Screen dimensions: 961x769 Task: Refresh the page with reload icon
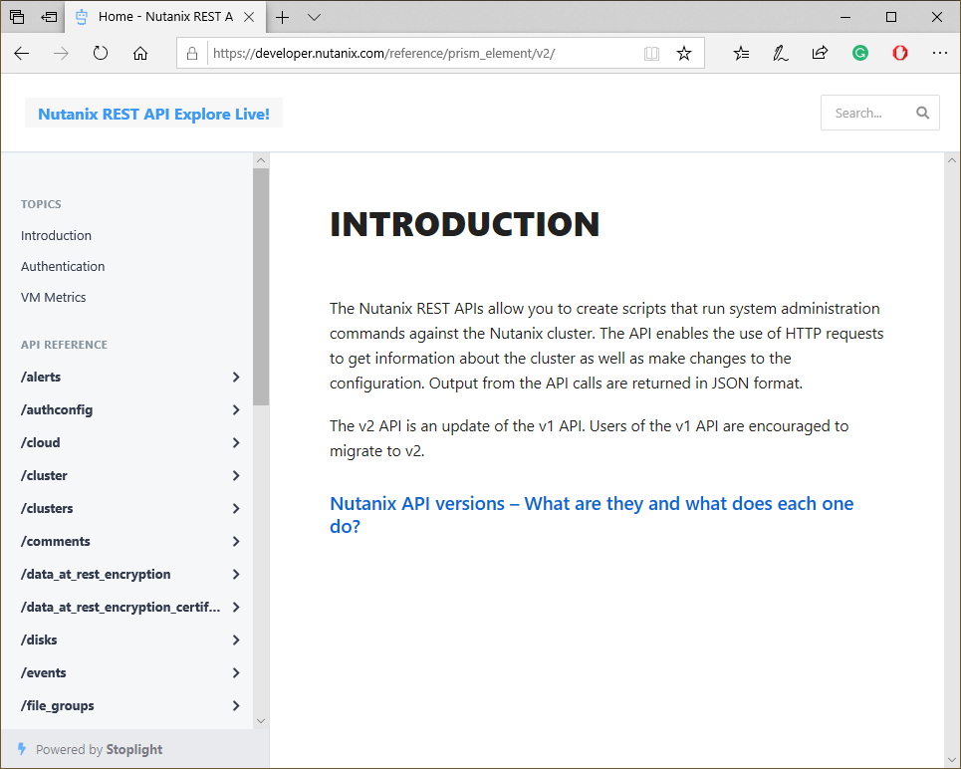[101, 54]
